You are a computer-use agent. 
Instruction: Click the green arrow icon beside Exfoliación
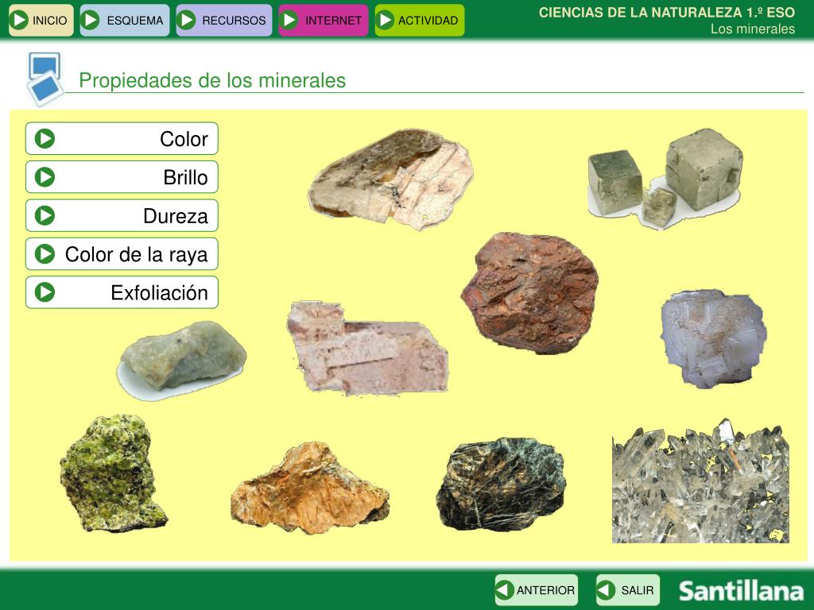click(45, 292)
